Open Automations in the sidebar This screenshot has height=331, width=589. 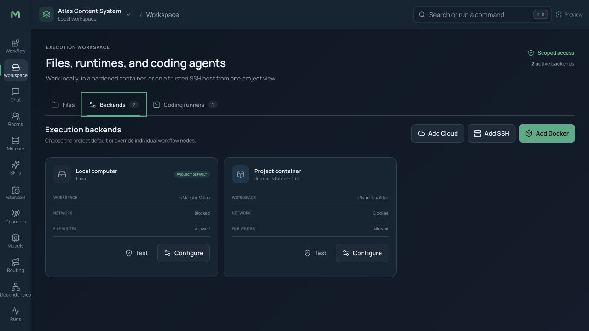click(x=15, y=193)
